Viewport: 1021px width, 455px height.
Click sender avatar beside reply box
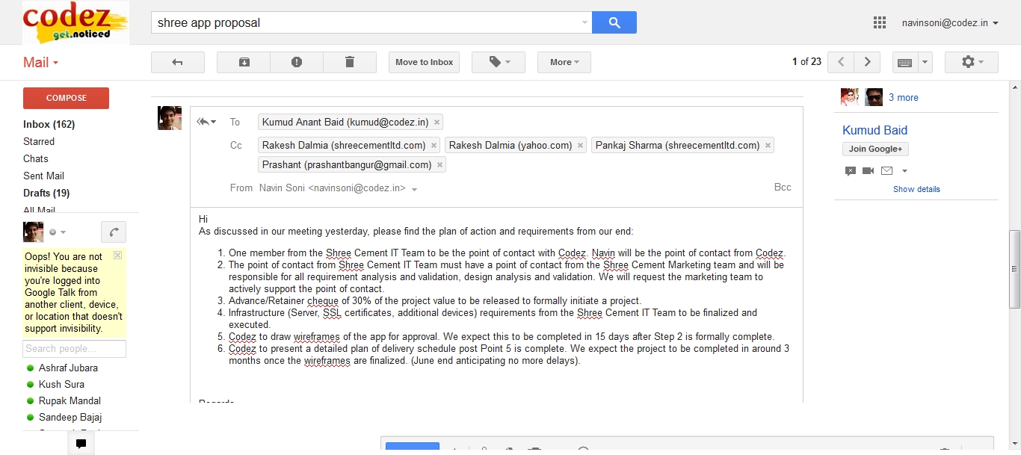tap(170, 118)
